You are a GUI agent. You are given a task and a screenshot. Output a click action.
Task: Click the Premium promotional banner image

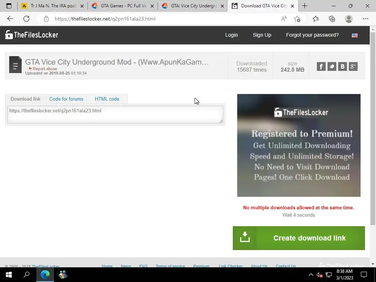pos(299,145)
